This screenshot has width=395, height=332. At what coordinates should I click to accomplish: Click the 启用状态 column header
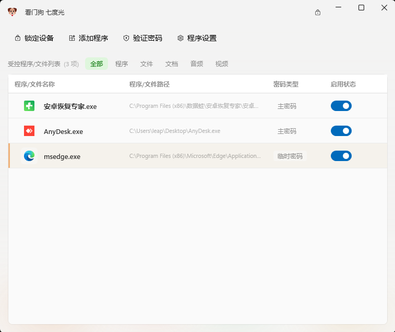[343, 84]
